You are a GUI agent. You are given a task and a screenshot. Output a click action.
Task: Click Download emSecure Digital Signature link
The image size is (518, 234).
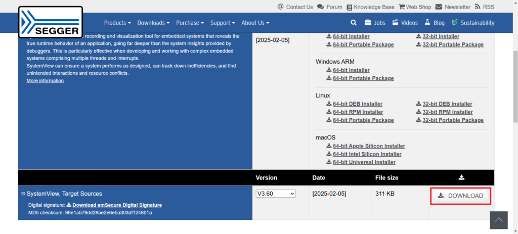(x=117, y=205)
